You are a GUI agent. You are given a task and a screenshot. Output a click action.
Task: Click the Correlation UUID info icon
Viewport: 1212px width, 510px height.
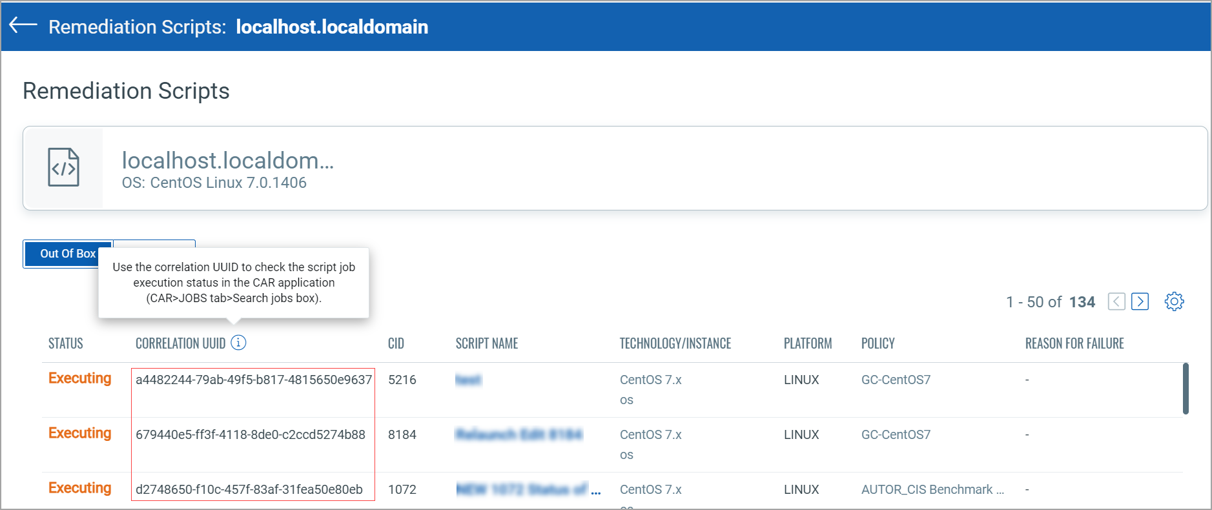click(x=238, y=343)
